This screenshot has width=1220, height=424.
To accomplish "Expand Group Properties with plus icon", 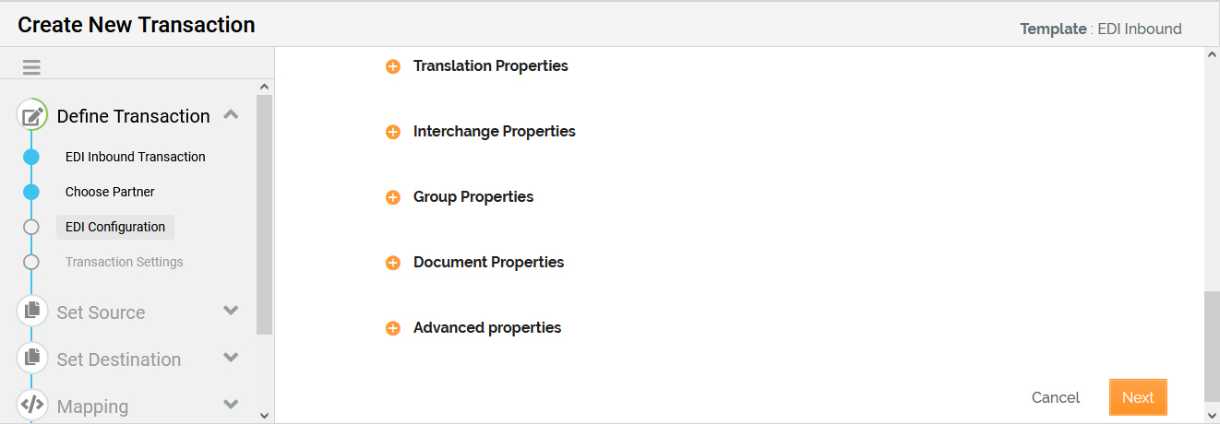I will (393, 197).
